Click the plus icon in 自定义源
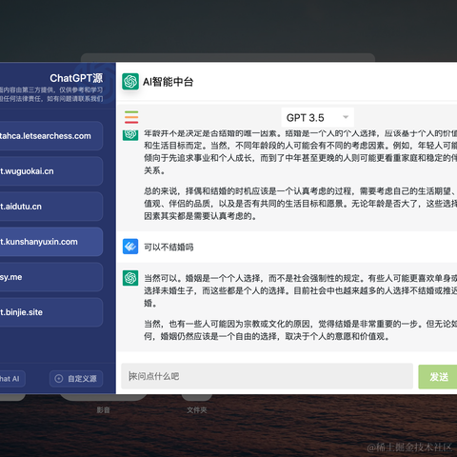The width and height of the screenshot is (457, 457). tap(59, 379)
